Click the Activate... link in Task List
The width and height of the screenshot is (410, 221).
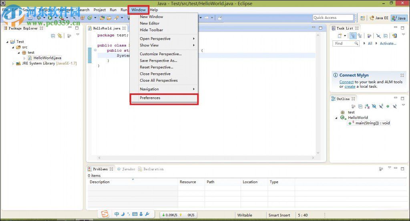click(388, 43)
